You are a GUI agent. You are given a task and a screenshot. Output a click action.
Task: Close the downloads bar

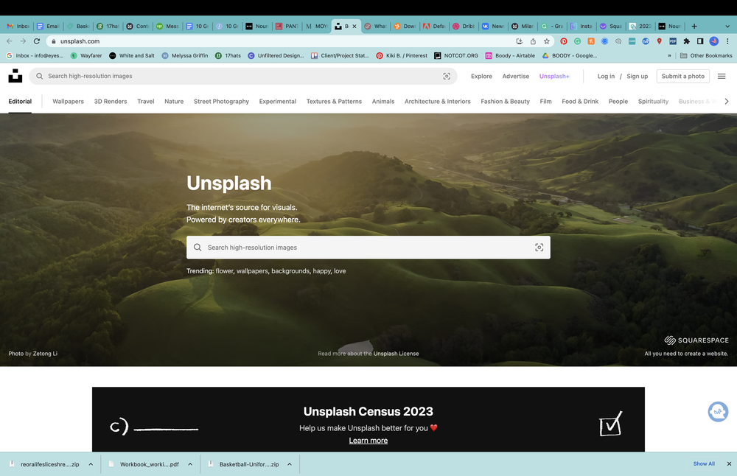tap(729, 463)
